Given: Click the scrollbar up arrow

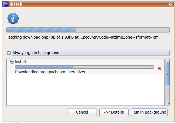Looking at the screenshot, I should [167, 61].
